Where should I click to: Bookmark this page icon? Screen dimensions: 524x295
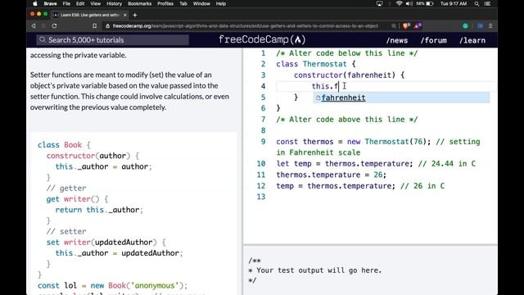(x=95, y=25)
